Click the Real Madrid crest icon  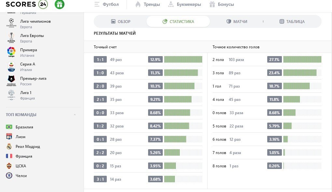click(9, 146)
